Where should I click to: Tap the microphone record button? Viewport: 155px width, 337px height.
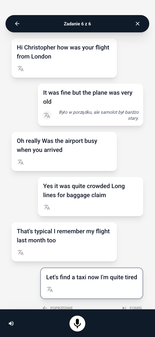pyautogui.click(x=77, y=323)
